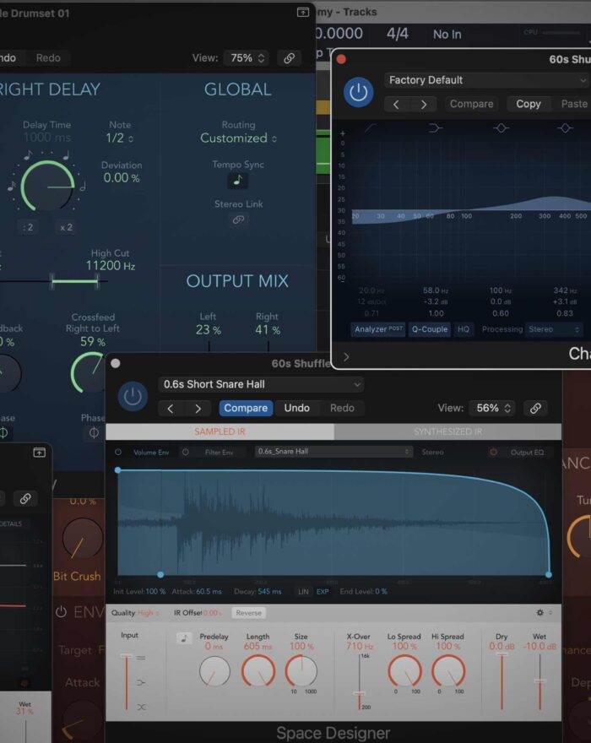Screen dimensions: 591x743
Task: Go to next preset in Channel EQ
Action: pyautogui.click(x=424, y=104)
